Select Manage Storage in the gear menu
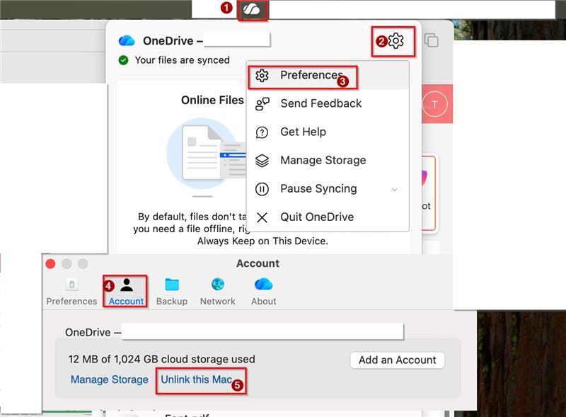 pos(328,160)
